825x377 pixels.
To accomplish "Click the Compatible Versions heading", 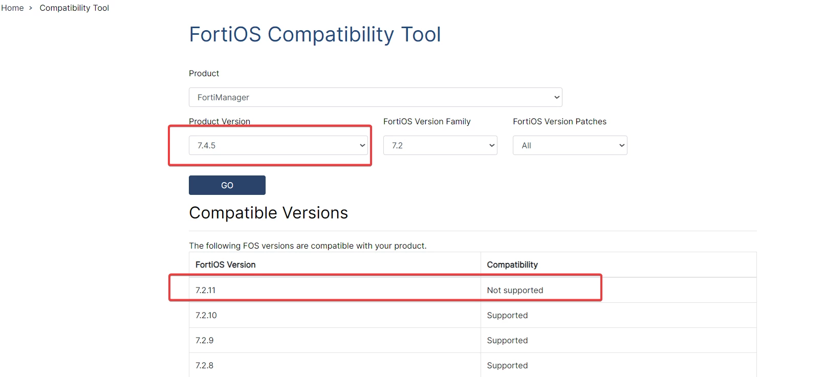I will [x=268, y=213].
